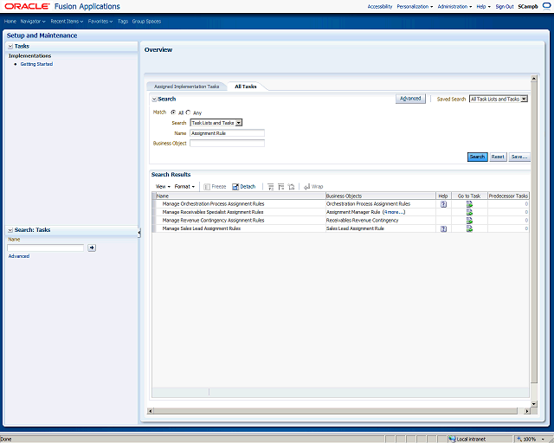Image resolution: width=554 pixels, height=443 pixels.
Task: Click the Advanced link under Search: Tasks
Action: [x=19, y=256]
